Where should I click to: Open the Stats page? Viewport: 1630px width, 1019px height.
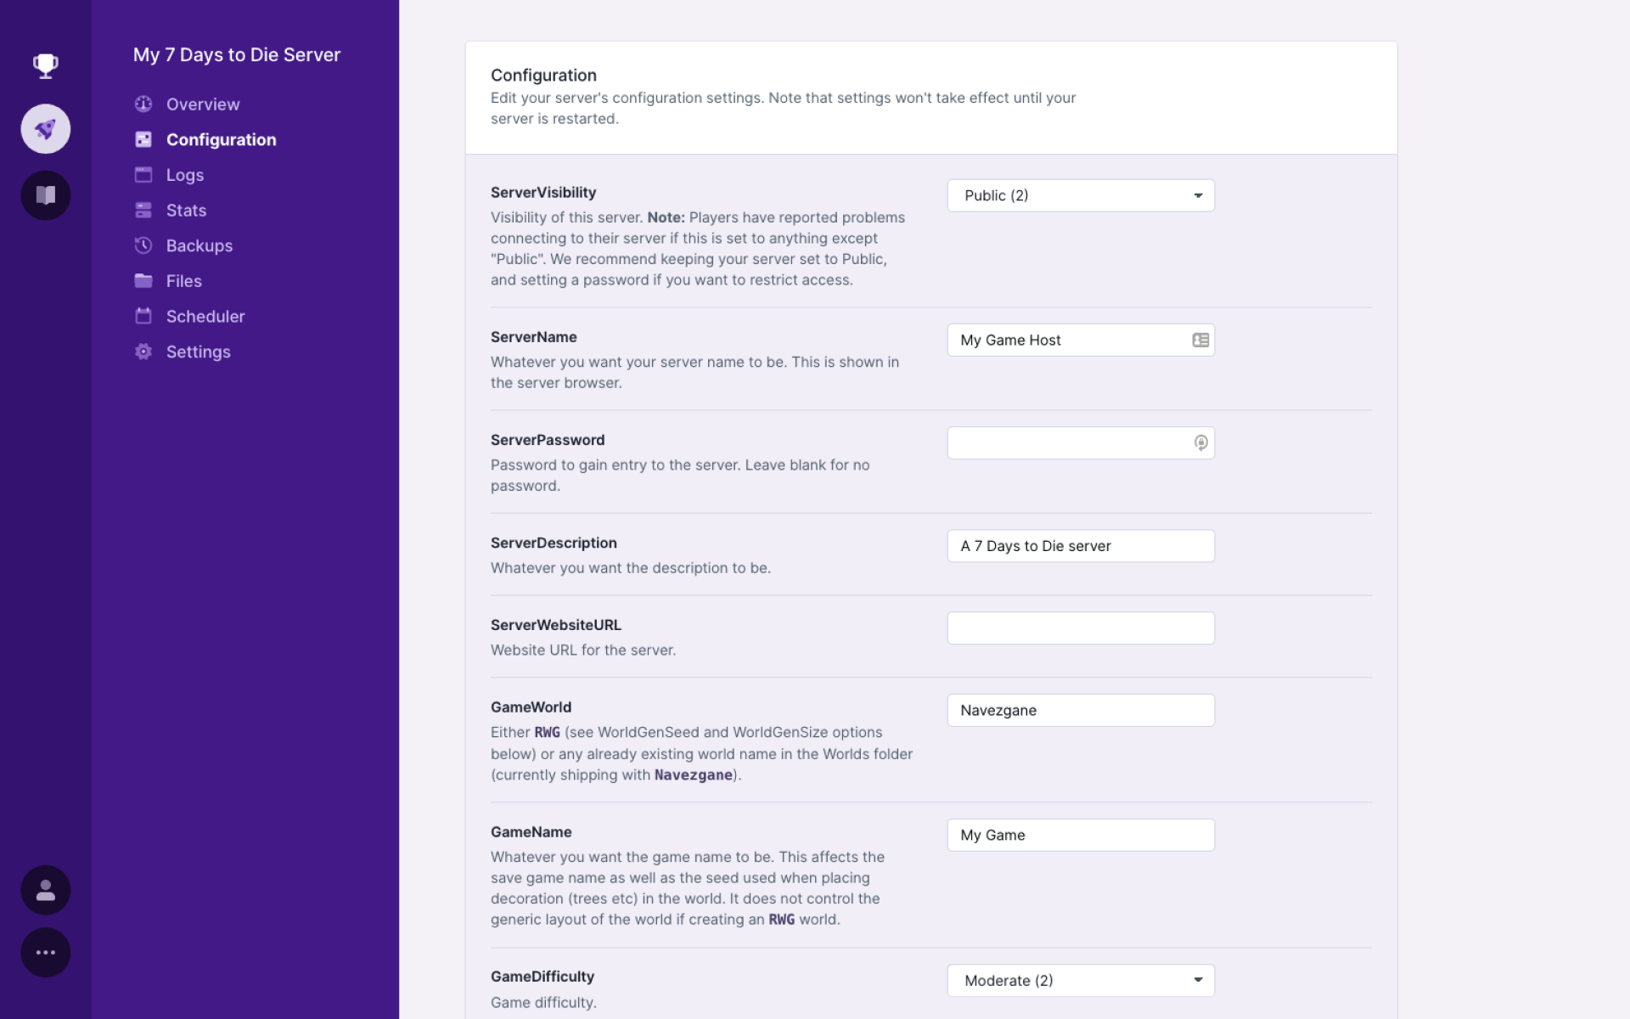tap(186, 211)
